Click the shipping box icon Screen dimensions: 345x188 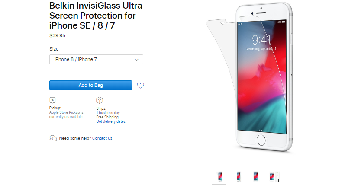100,100
